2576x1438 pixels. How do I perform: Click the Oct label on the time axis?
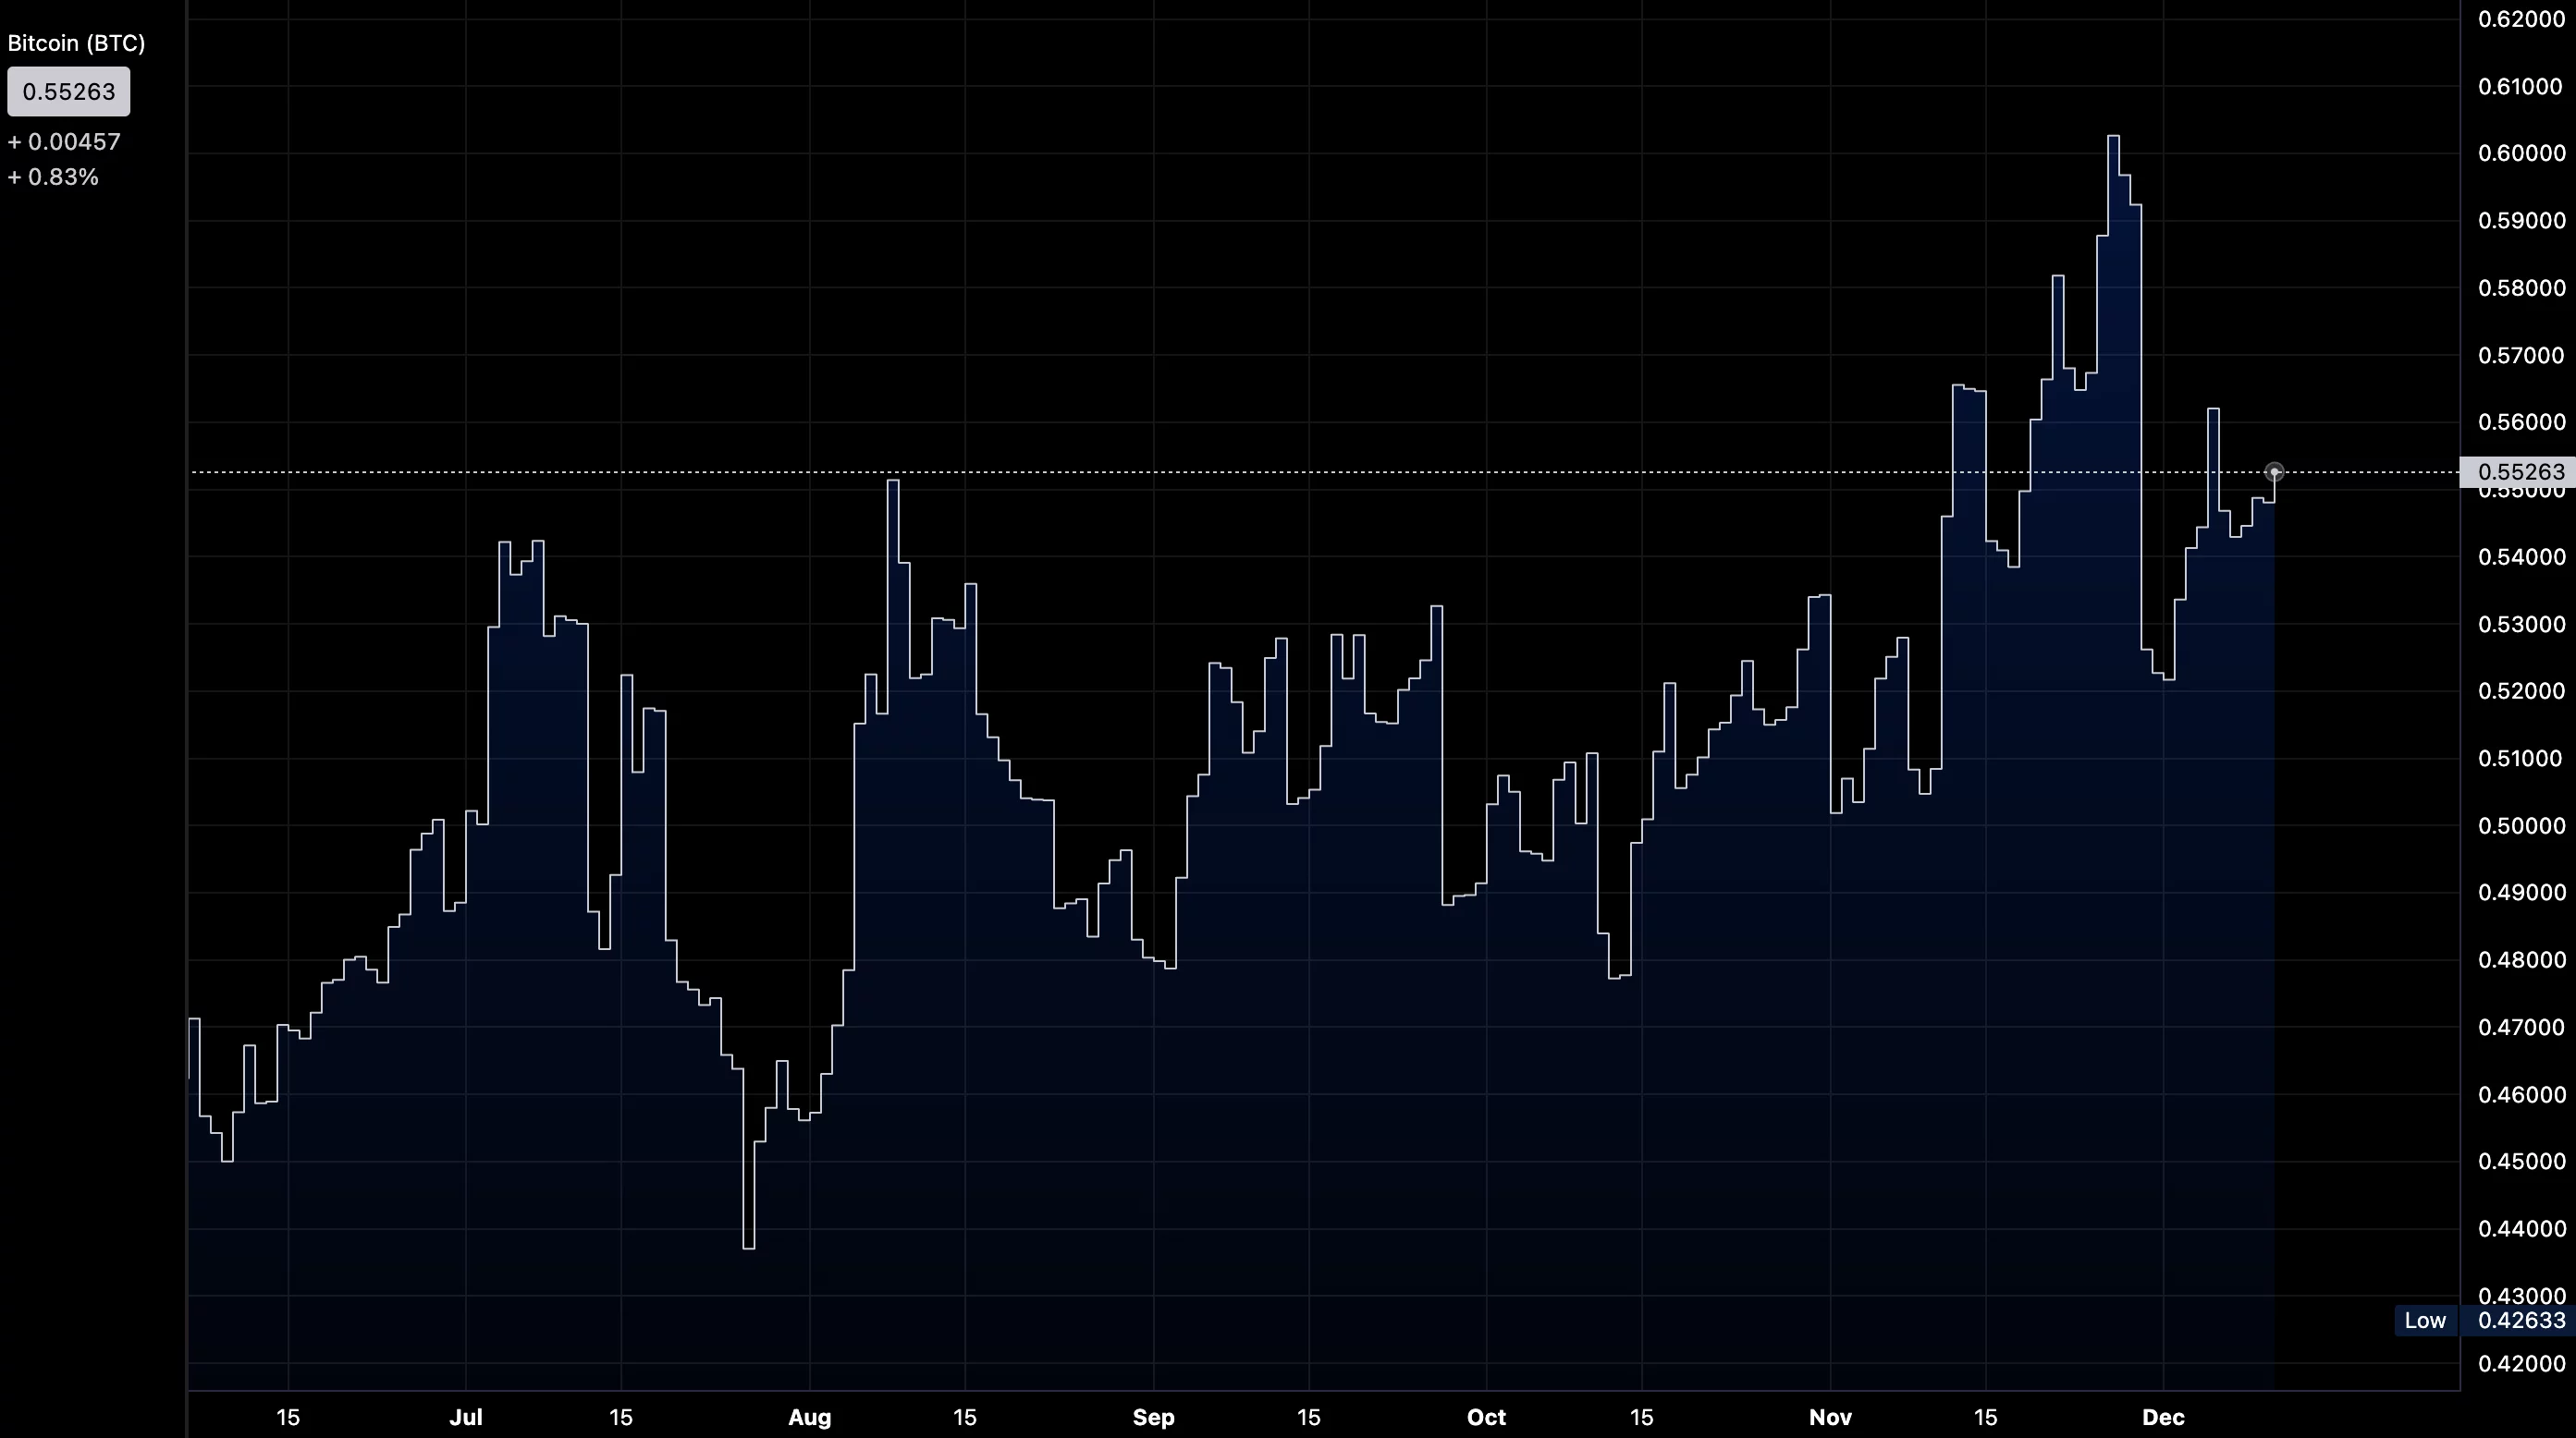pyautogui.click(x=1486, y=1417)
